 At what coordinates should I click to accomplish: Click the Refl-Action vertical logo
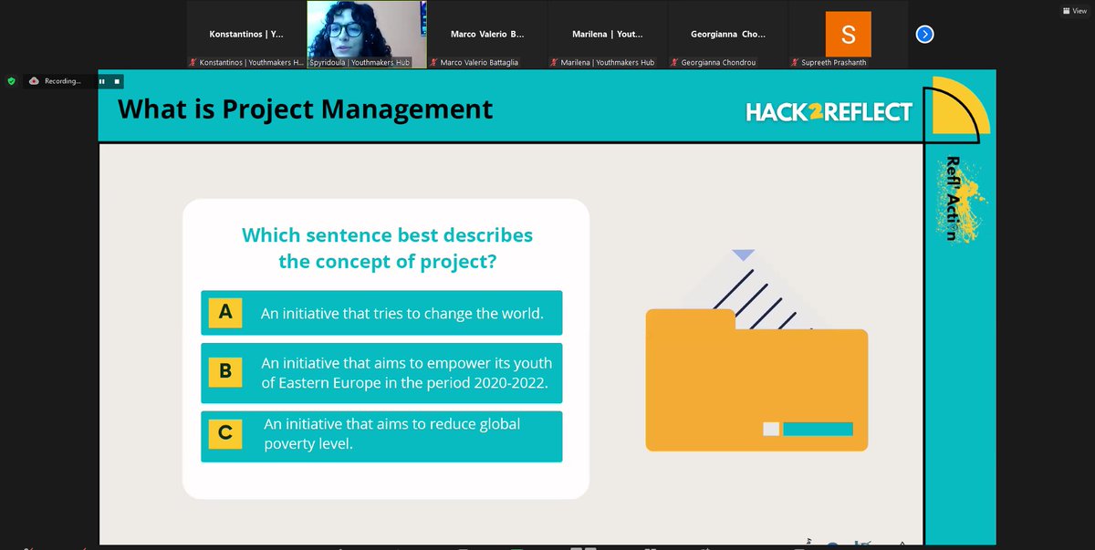click(x=958, y=198)
